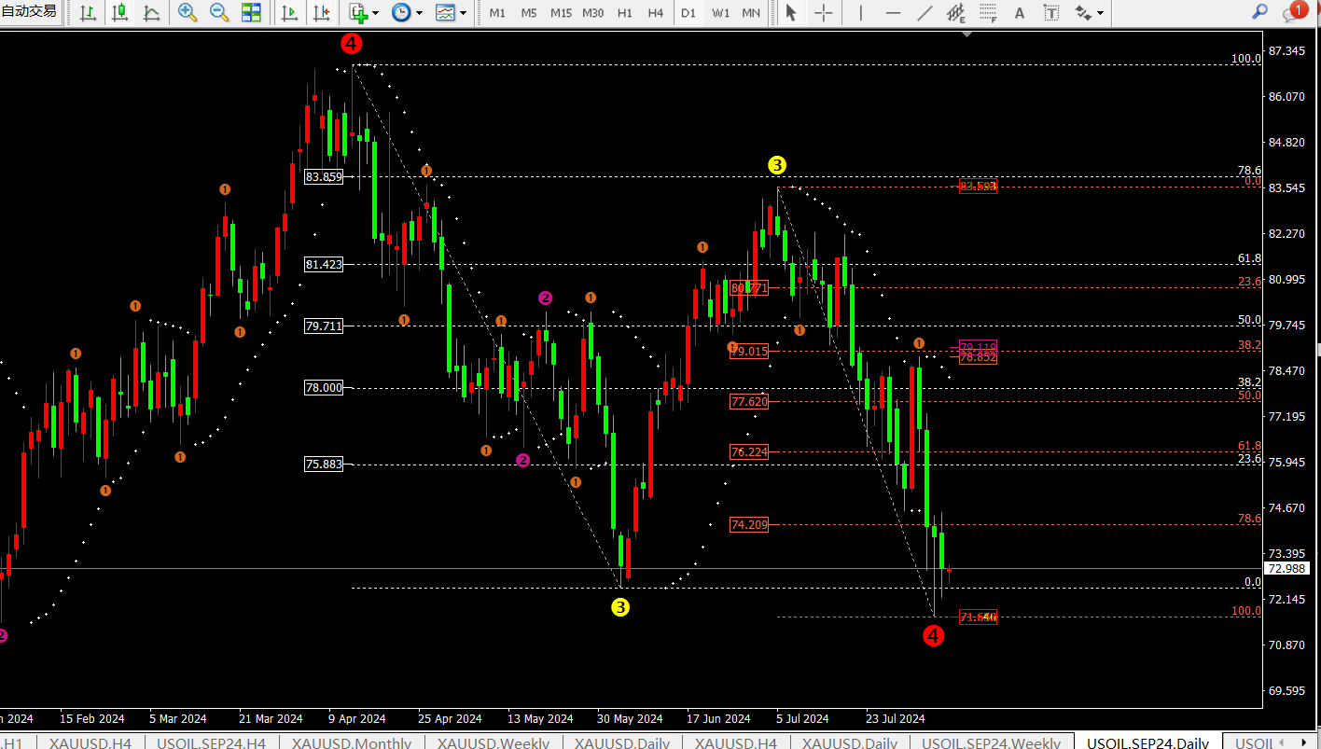Select the horizontal line tool
Viewport: 1321px width, 749px height.
893,13
